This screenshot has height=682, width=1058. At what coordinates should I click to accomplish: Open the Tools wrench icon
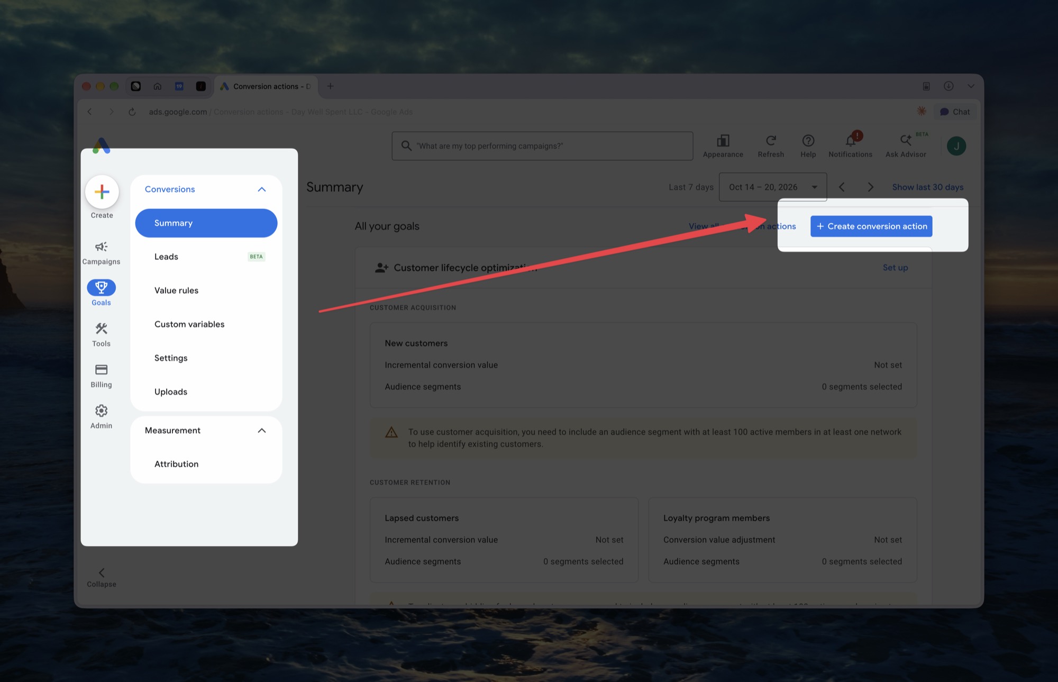pos(101,329)
